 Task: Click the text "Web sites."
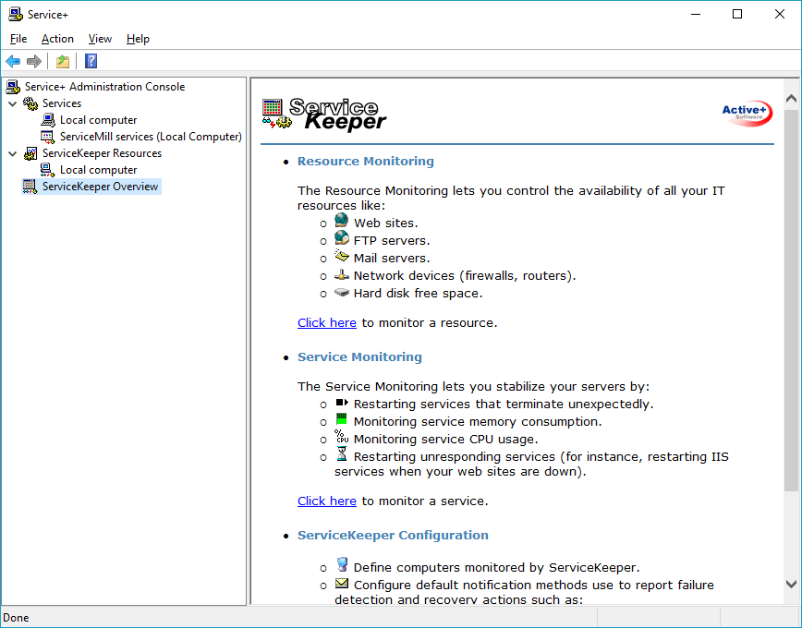pos(385,223)
